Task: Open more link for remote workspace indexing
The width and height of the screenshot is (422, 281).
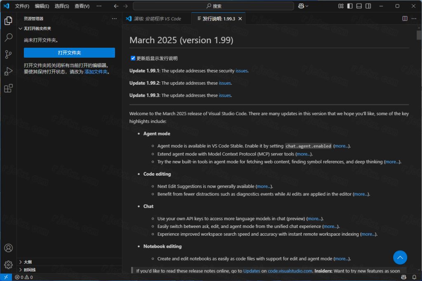Action: pyautogui.click(x=368, y=234)
